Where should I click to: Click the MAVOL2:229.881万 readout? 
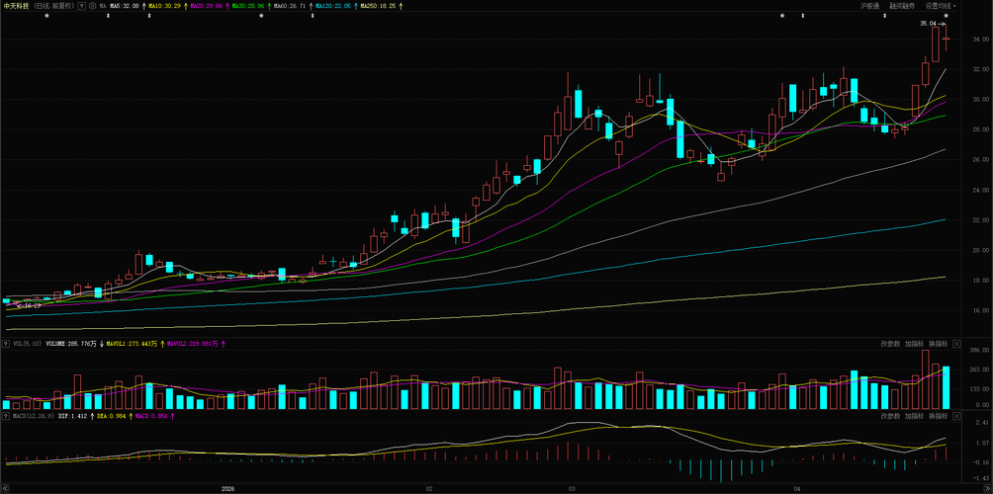193,344
